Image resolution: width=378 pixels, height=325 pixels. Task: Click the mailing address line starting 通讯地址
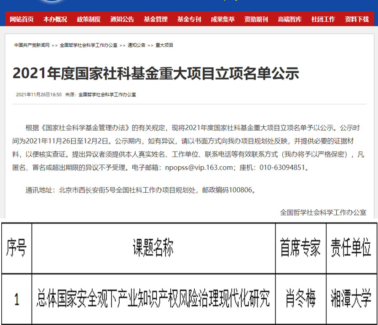pos(141,190)
